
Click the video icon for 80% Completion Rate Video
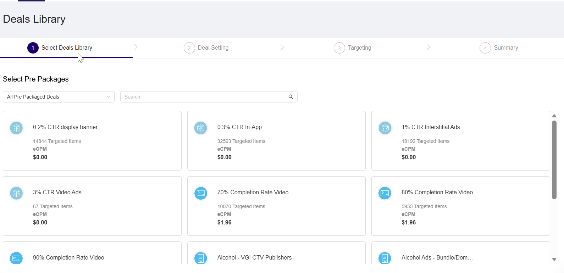tap(385, 193)
